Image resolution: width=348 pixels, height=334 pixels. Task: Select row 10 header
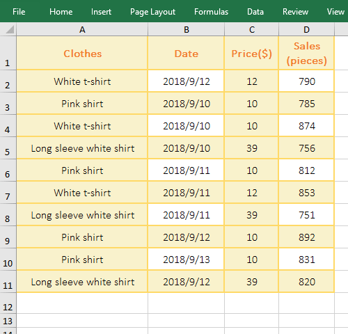click(x=8, y=260)
